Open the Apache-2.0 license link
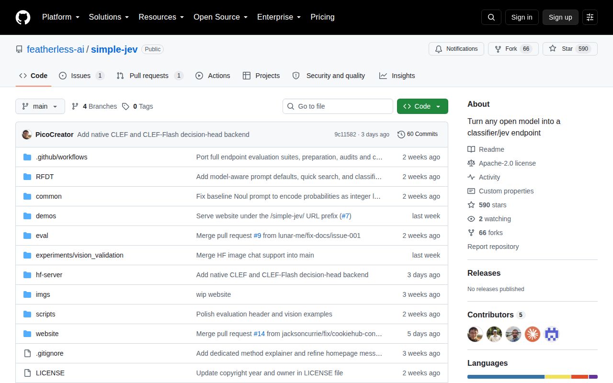Screen dimensions: 613x383 click(507, 163)
